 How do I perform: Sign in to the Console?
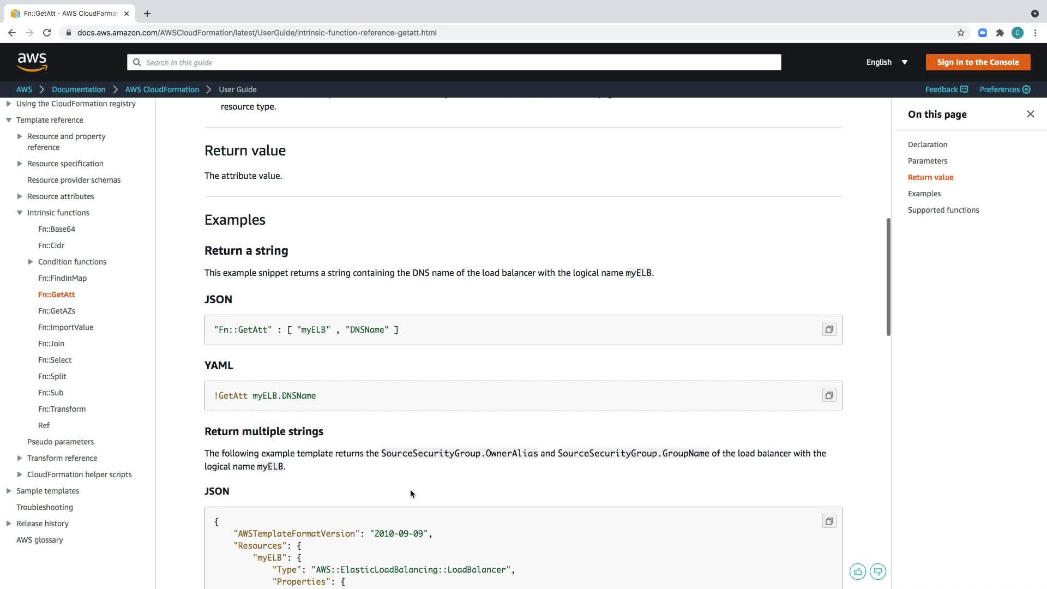(977, 62)
